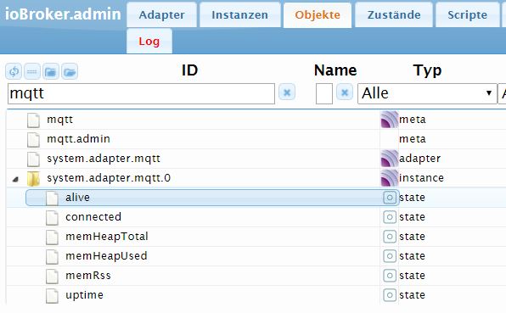Click the folder icon of system.adapter.mqtt.0

pos(33,179)
